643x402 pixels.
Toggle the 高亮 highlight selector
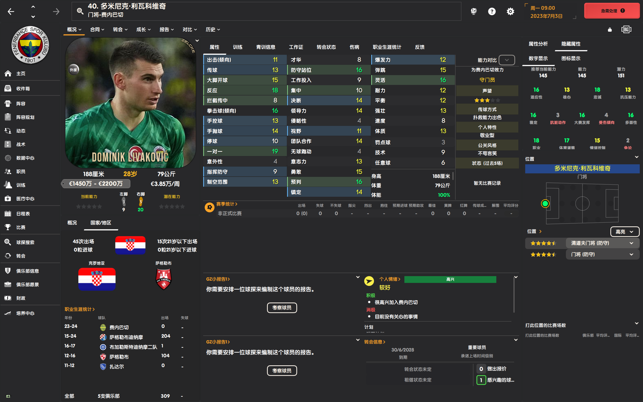click(x=625, y=232)
